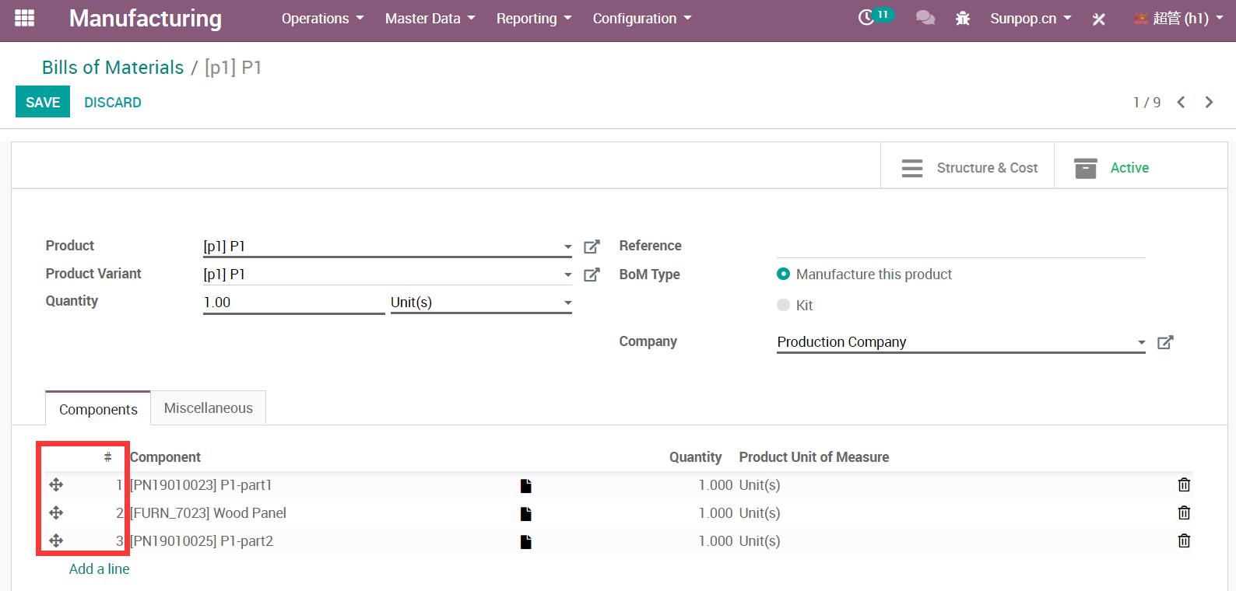1236x591 pixels.
Task: Open the debug bug icon
Action: [963, 18]
